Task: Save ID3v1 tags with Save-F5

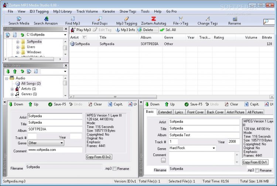Action: pyautogui.click(x=57, y=104)
